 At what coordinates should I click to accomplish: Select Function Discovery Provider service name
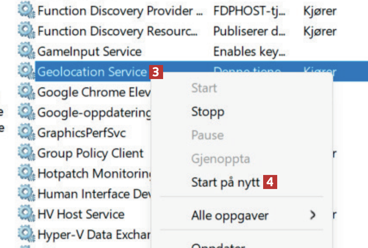click(120, 10)
